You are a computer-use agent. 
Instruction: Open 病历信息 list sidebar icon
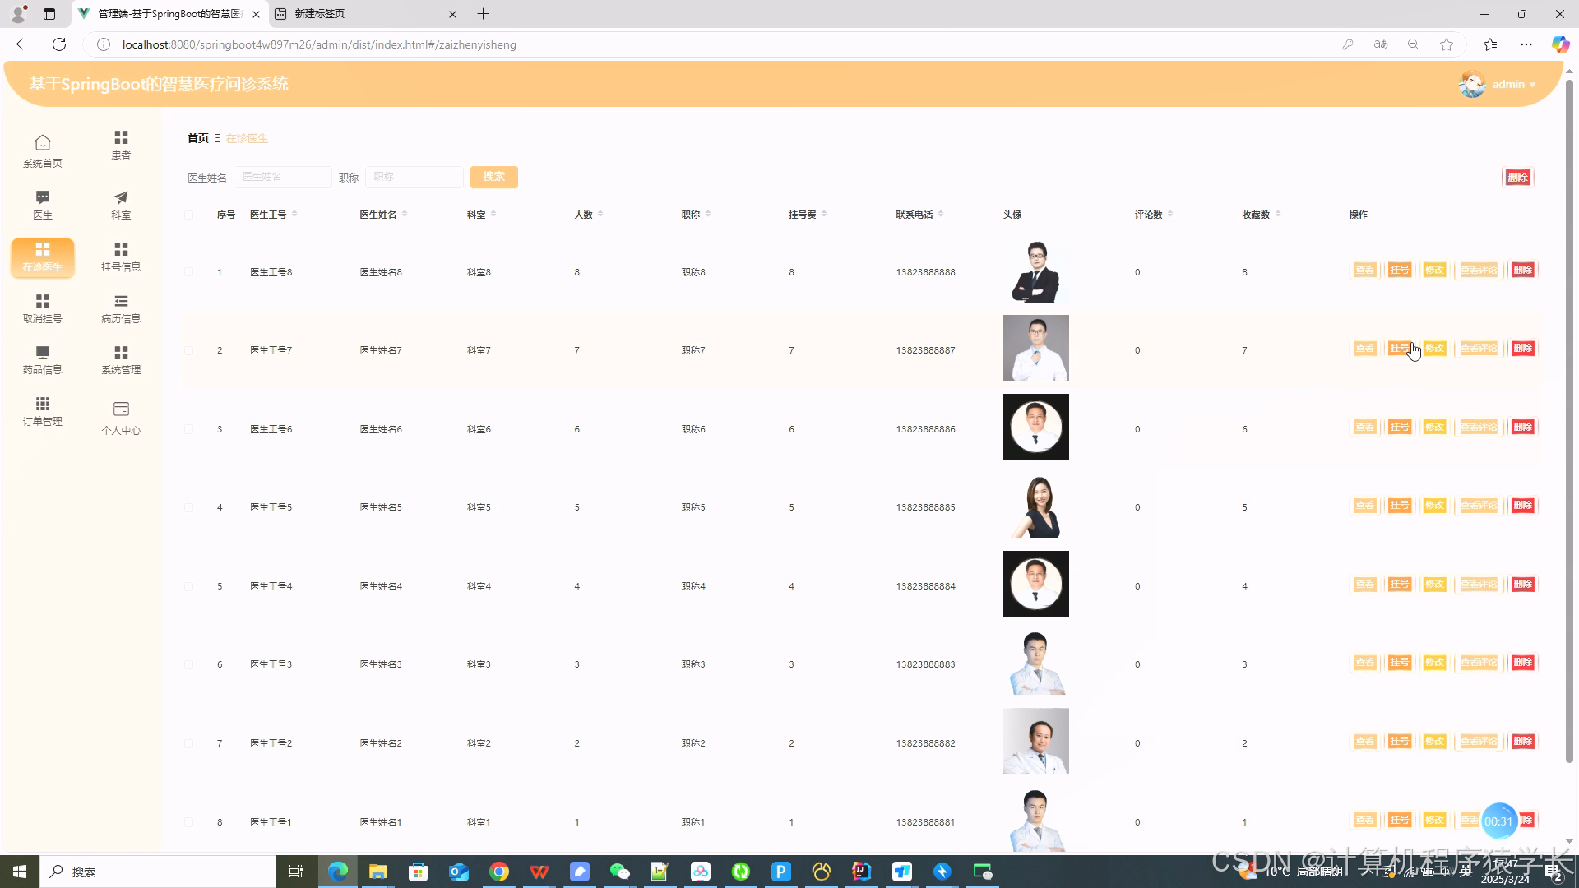(121, 301)
